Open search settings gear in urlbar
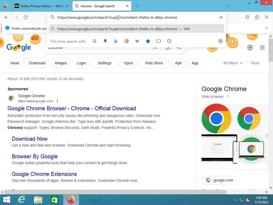Image resolution: width=273 pixels, height=205 pixels. tap(220, 41)
